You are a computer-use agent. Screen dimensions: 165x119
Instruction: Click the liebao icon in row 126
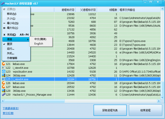4,83
